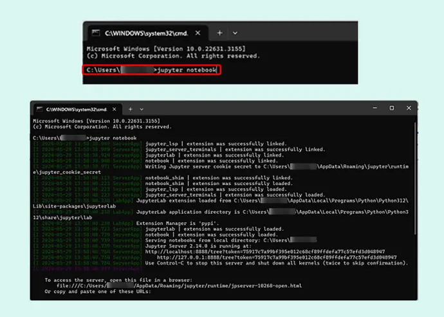Click 'notebook_shim | extension was successfully linked.' line
Viewport: 444px width, 317px height.
[219, 178]
